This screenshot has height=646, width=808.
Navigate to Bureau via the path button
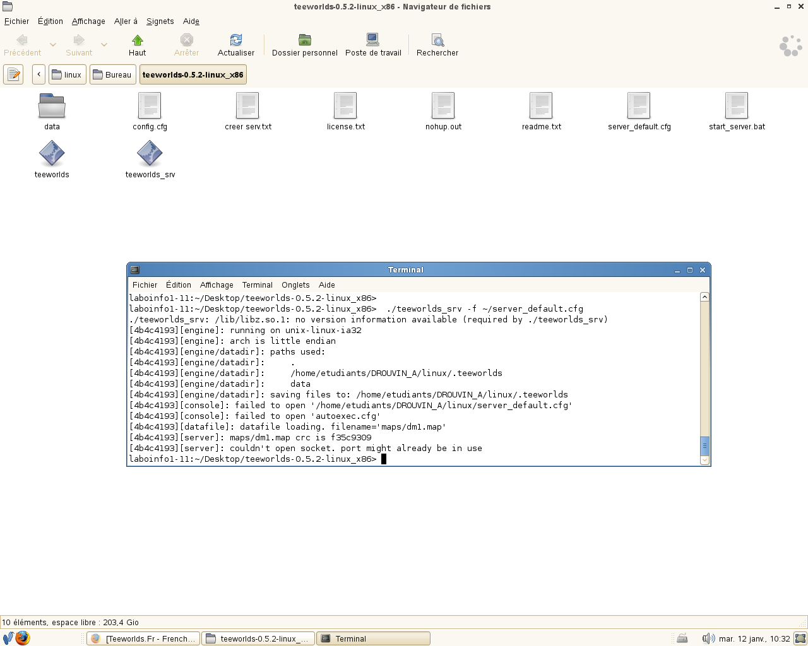(112, 74)
